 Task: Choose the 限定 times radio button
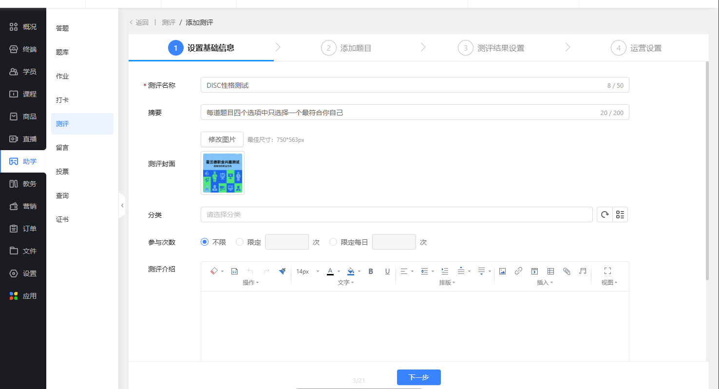pyautogui.click(x=239, y=242)
